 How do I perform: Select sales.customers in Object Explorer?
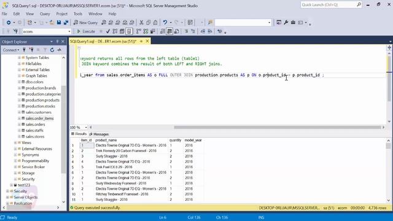pyautogui.click(x=38, y=112)
